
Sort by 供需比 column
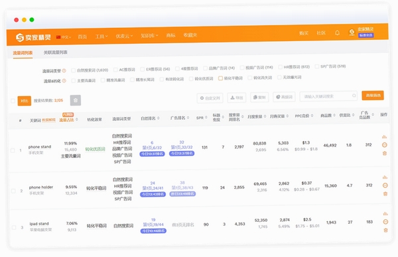353,115
